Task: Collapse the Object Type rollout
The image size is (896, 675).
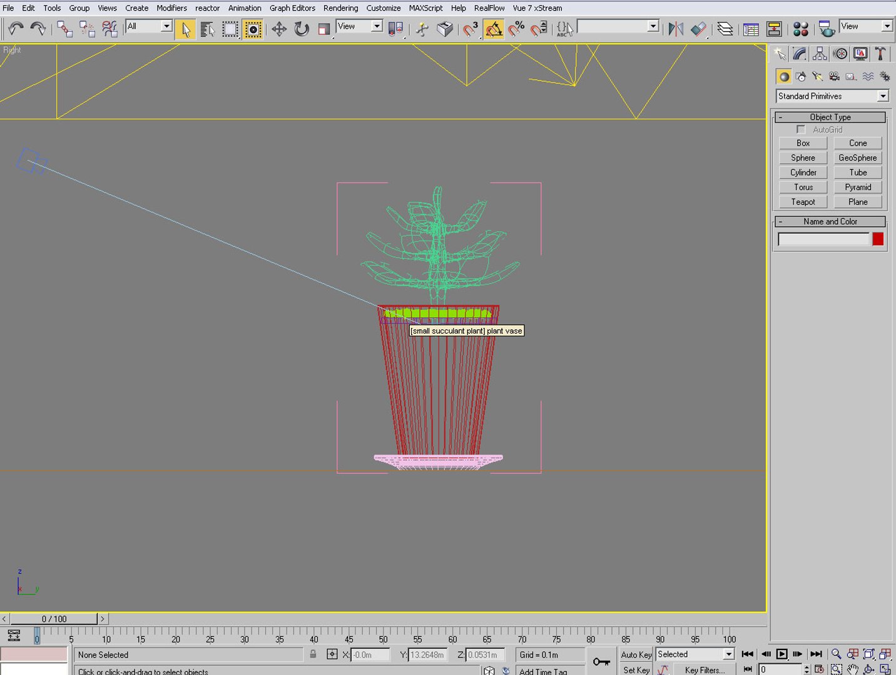Action: pyautogui.click(x=830, y=117)
